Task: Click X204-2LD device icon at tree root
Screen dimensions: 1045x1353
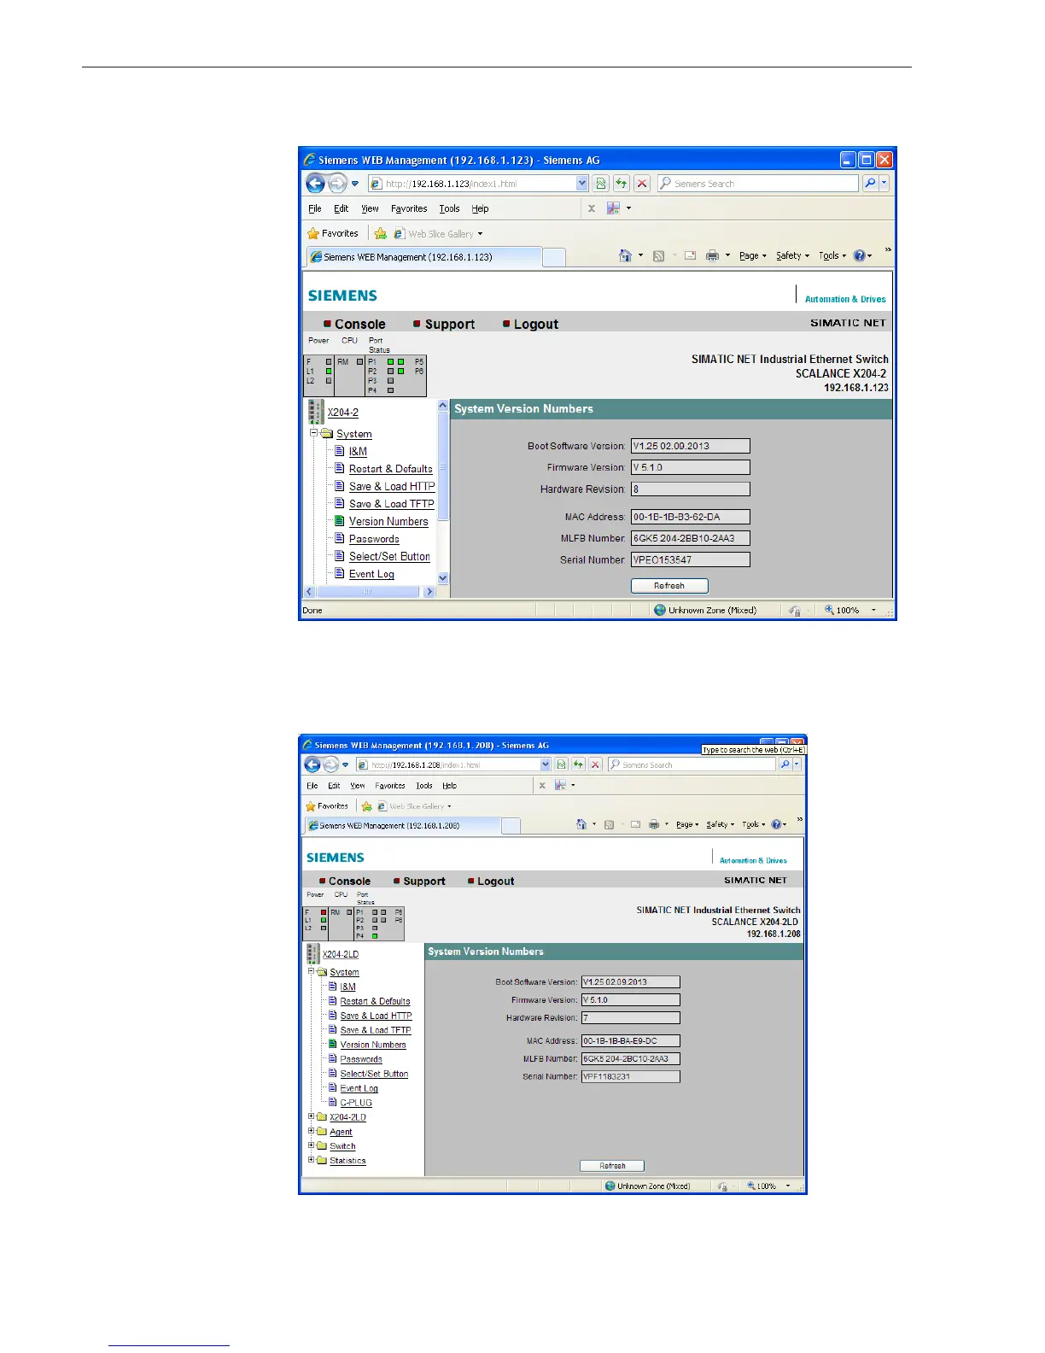Action: 313,954
